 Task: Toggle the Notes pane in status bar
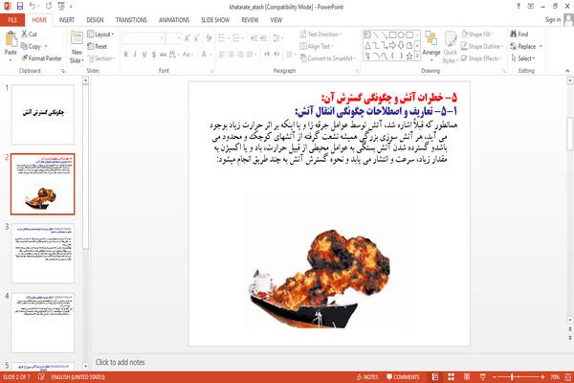(x=367, y=376)
